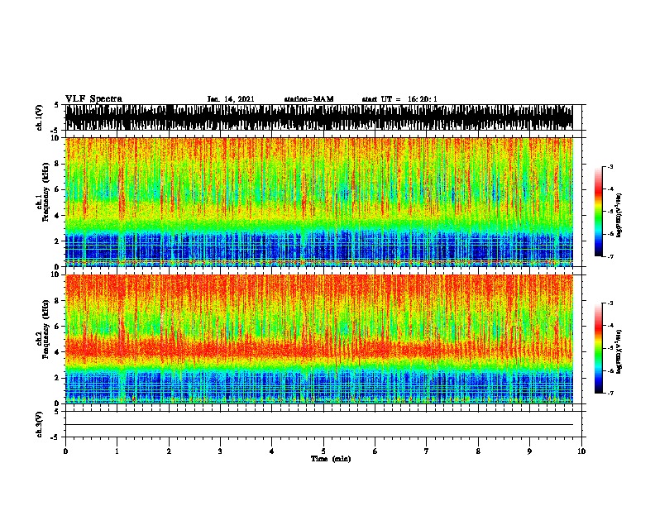Click the 8 kHz tick label on ch.2 axis
Viewport: 655px width, 506px height.
[x=58, y=301]
